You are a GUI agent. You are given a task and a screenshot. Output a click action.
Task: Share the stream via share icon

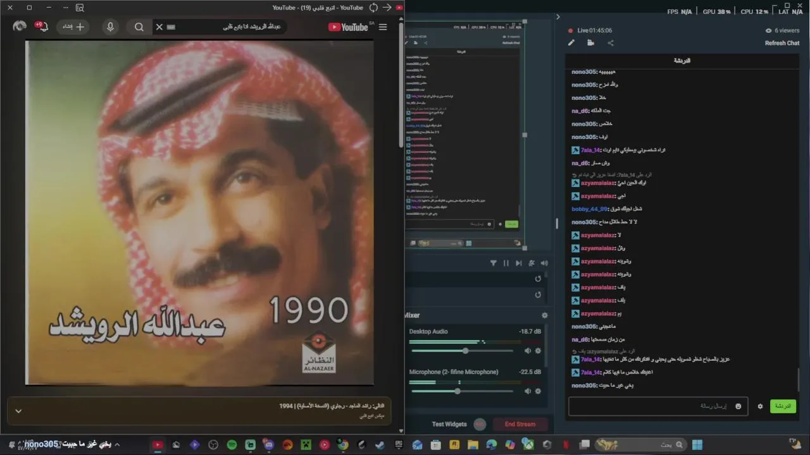pyautogui.click(x=611, y=43)
